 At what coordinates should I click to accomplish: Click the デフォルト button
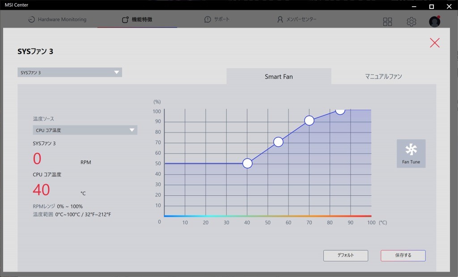coord(346,256)
